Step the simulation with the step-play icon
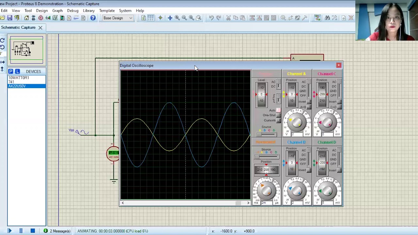This screenshot has height=235, width=418. pos(9,231)
